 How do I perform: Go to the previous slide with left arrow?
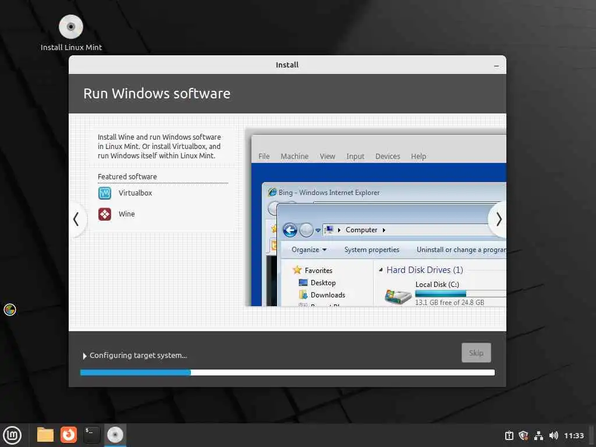point(76,219)
